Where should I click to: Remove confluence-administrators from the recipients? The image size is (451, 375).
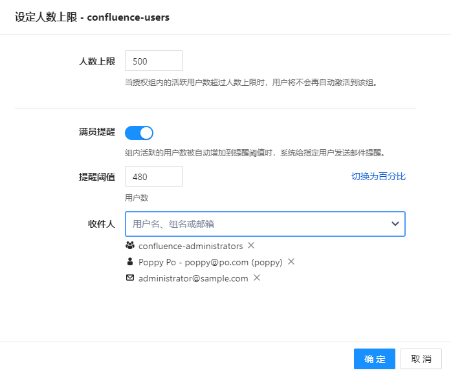tap(251, 246)
